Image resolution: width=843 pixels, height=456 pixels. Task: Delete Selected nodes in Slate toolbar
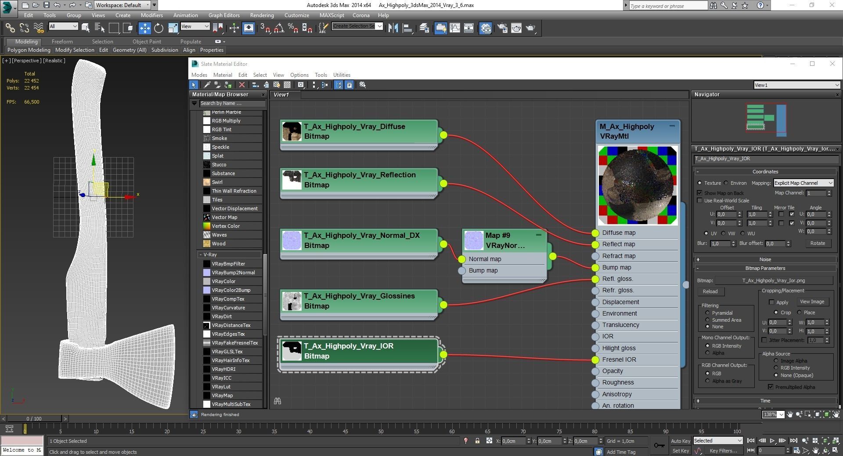(241, 85)
